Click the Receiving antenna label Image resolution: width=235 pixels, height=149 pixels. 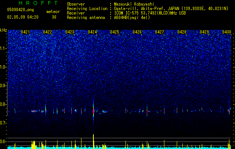coord(86,18)
